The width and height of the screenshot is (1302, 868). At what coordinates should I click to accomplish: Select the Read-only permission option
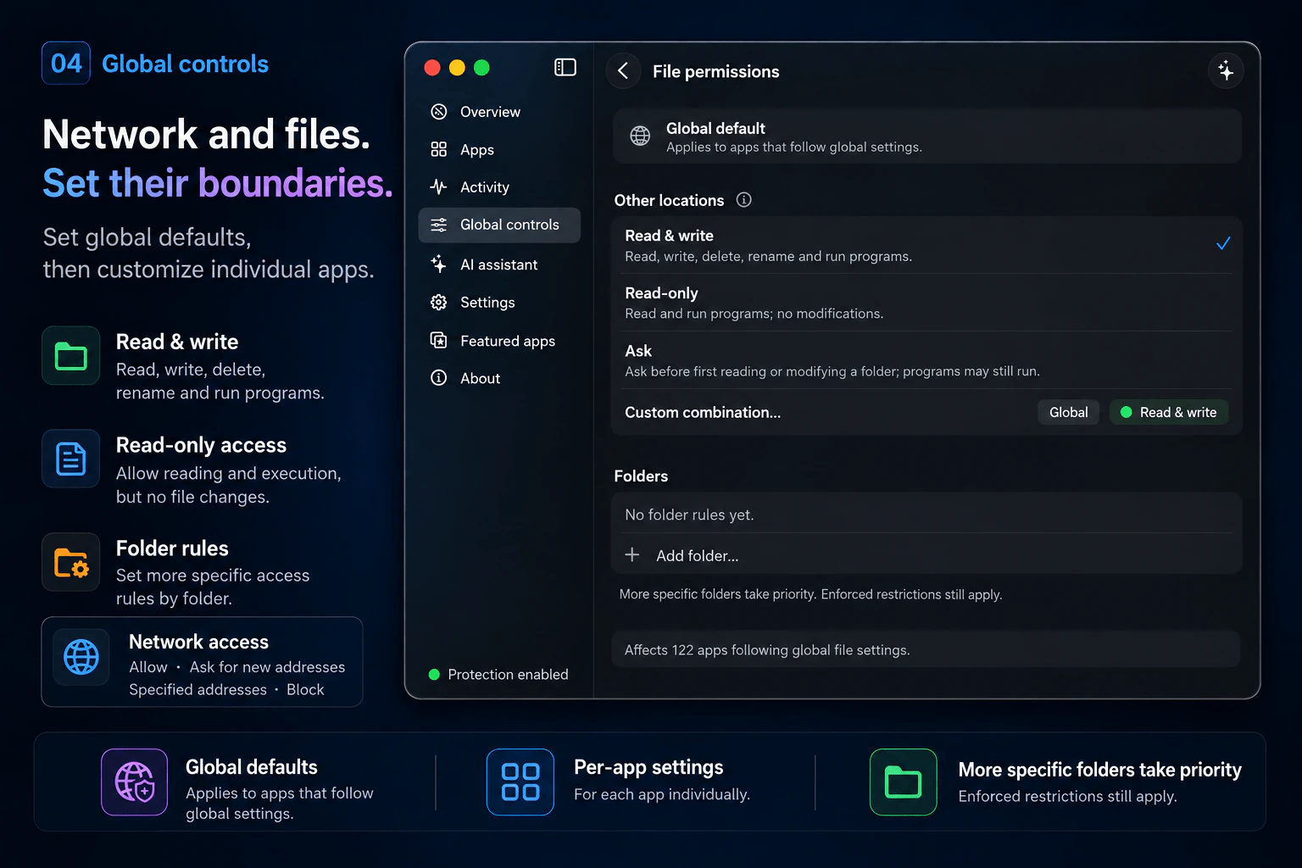pyautogui.click(x=926, y=303)
